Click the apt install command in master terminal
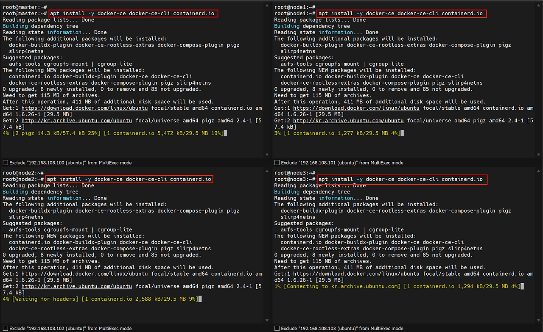Image resolution: width=543 pixels, height=332 pixels. tap(133, 14)
